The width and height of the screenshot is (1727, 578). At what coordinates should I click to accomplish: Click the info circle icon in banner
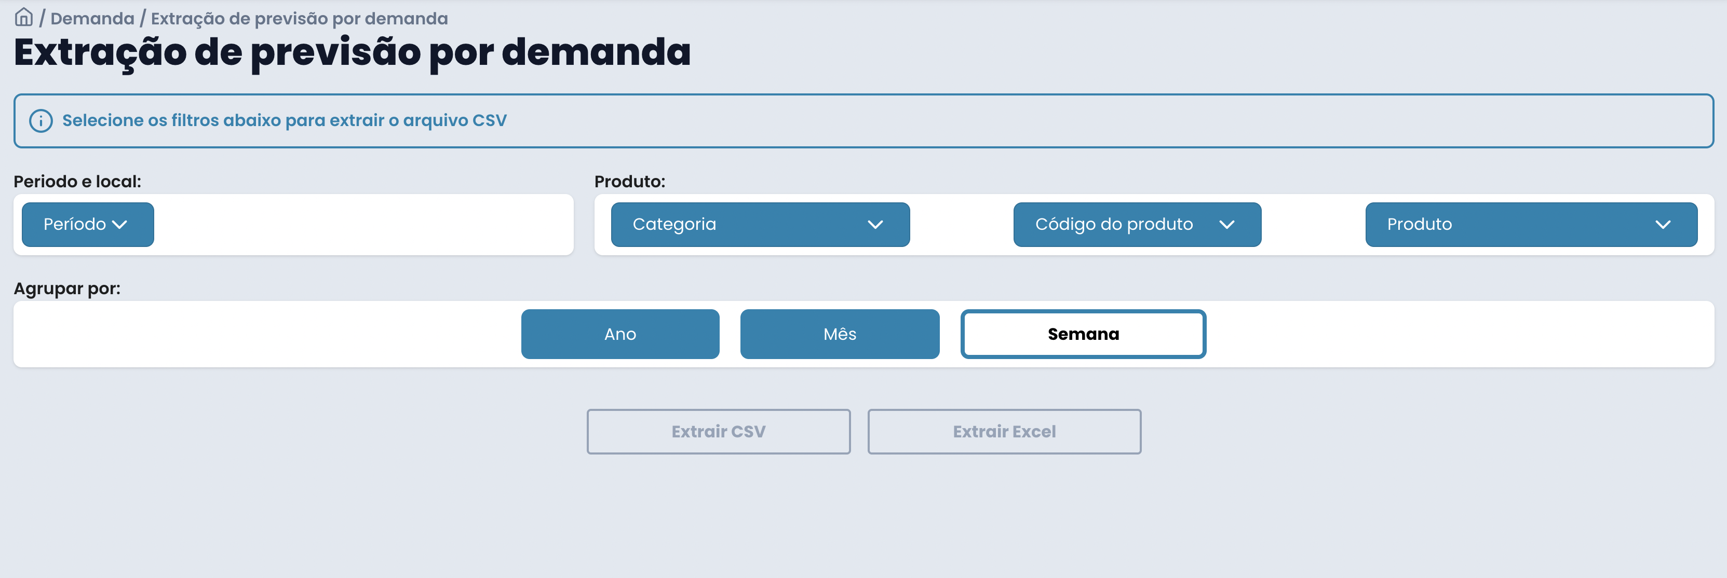click(x=41, y=120)
